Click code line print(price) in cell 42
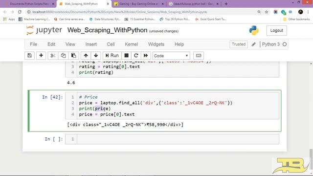313x176 pixels. (95, 109)
